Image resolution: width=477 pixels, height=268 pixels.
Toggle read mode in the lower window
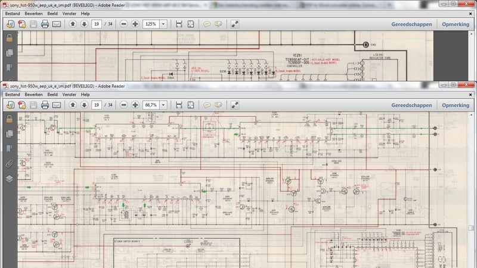235,105
